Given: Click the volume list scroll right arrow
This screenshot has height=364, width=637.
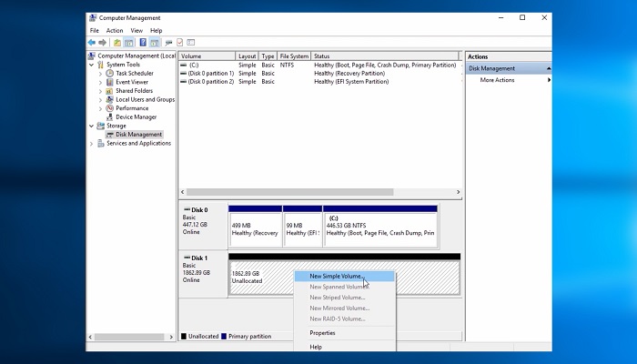Looking at the screenshot, I should coord(459,192).
